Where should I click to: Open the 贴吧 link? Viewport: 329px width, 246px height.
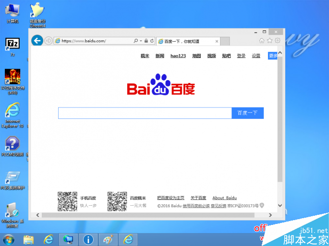(x=226, y=56)
